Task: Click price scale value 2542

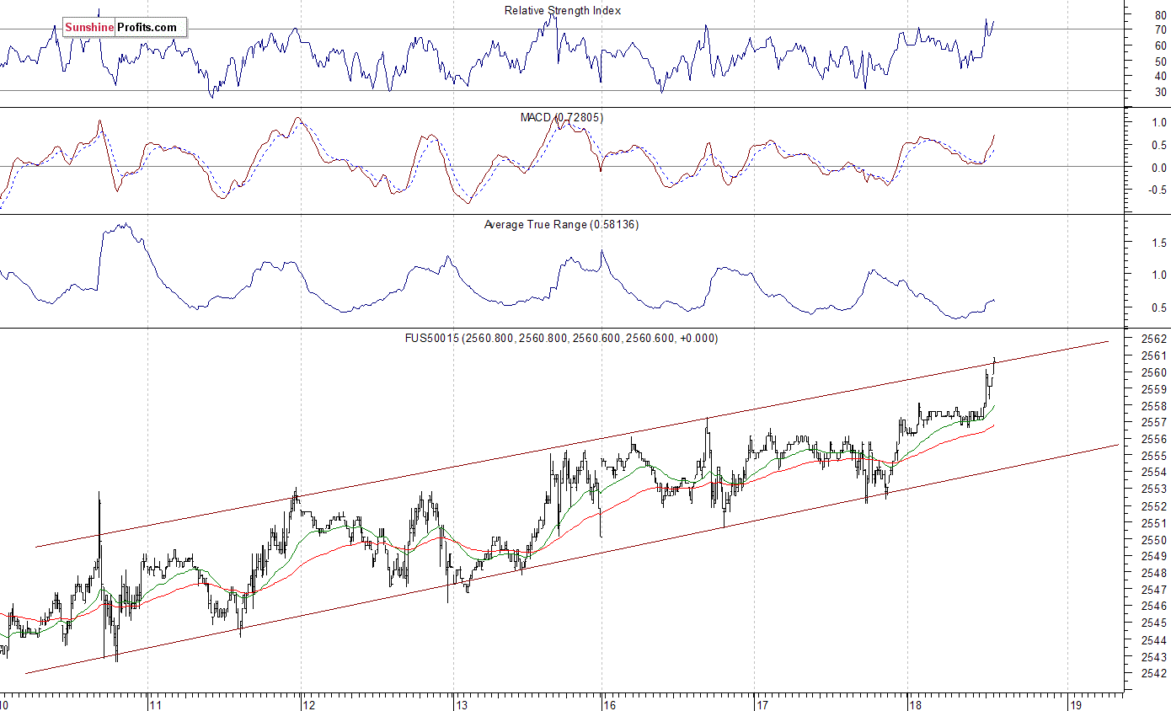Action: click(x=1153, y=672)
